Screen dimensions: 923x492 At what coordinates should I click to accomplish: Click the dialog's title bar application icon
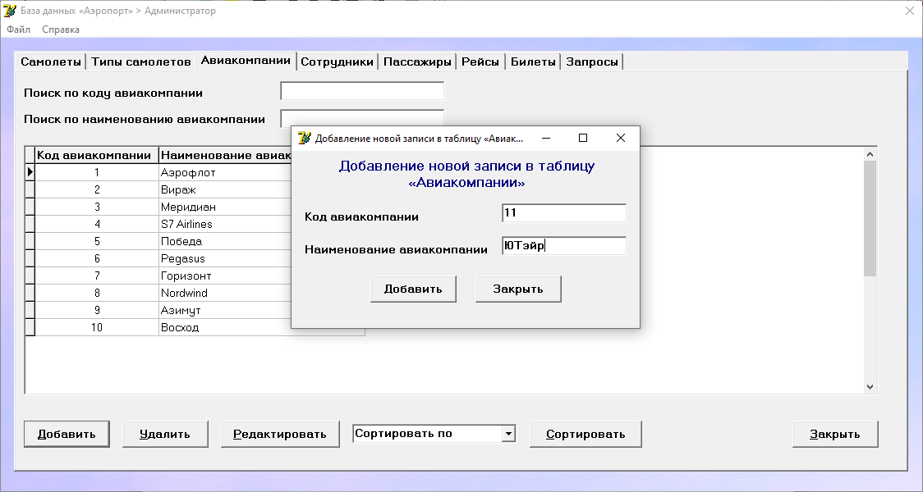click(x=304, y=138)
